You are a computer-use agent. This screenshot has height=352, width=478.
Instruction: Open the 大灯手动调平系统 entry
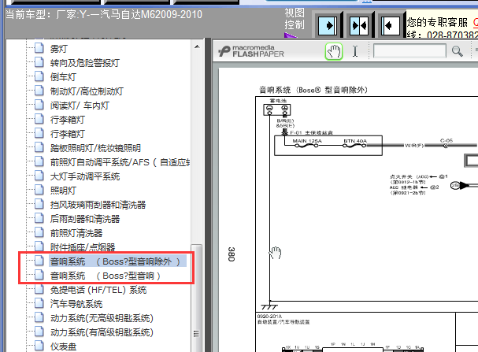(85, 176)
